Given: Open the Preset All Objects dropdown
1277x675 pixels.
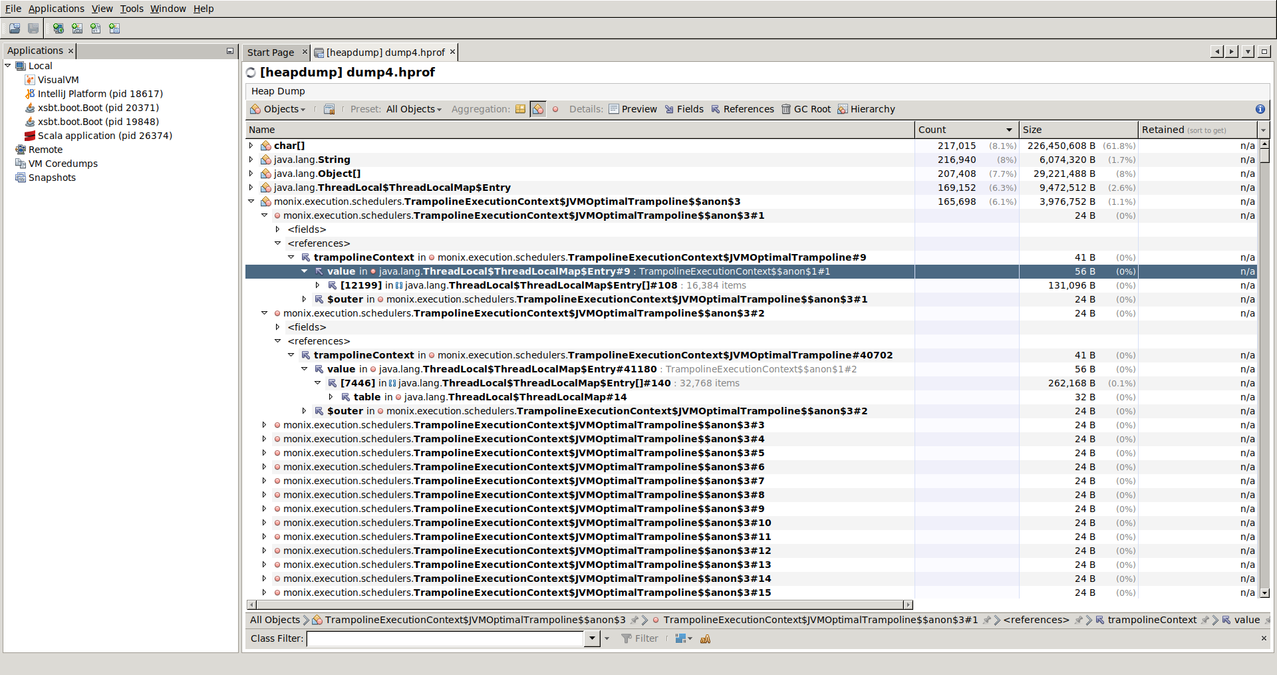Looking at the screenshot, I should point(413,109).
